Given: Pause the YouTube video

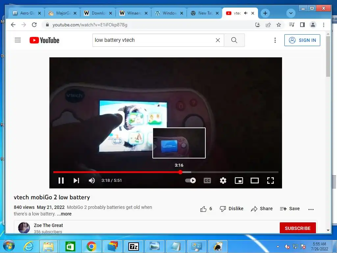Looking at the screenshot, I should (x=61, y=180).
